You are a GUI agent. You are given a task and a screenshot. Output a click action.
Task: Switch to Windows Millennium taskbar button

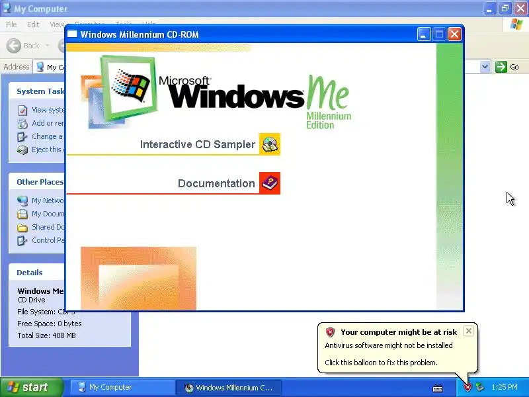[x=230, y=388]
